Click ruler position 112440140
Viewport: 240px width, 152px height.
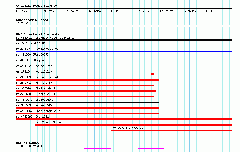189,11
